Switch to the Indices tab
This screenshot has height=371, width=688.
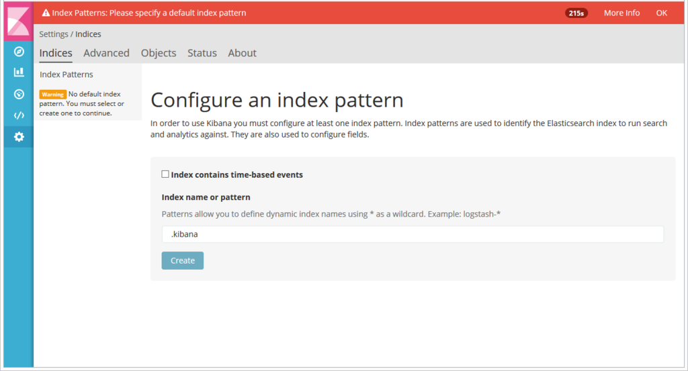[x=56, y=53]
